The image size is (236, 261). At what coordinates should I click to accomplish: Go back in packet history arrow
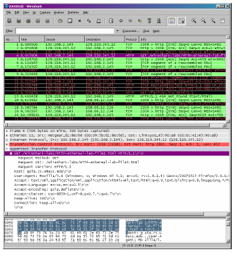click(x=121, y=21)
